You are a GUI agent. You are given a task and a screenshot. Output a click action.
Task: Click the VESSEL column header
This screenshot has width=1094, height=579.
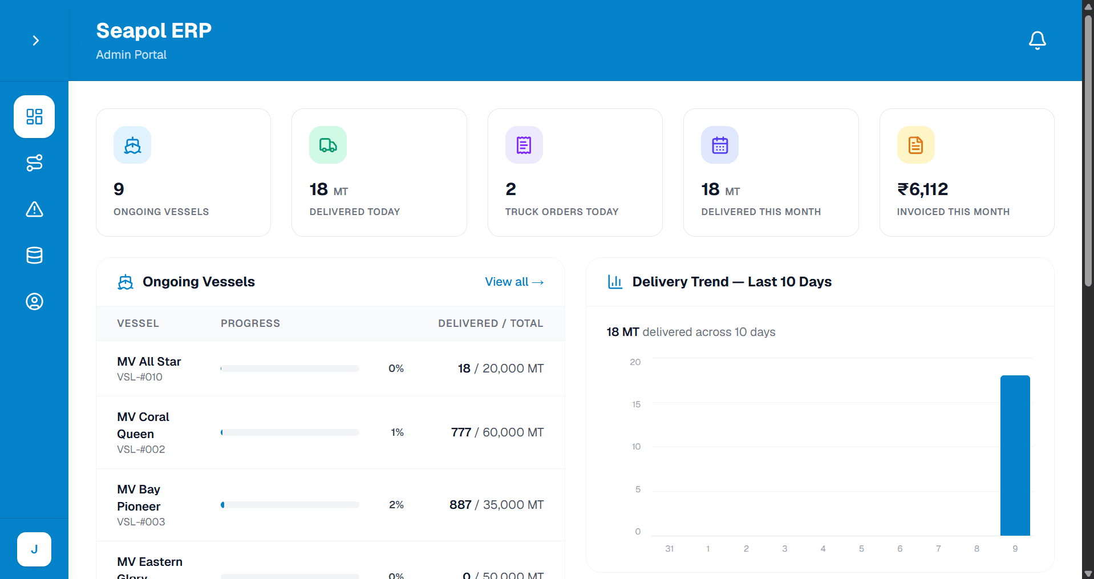click(x=138, y=323)
